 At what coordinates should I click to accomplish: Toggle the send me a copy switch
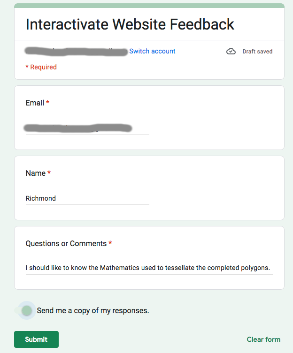click(x=27, y=310)
